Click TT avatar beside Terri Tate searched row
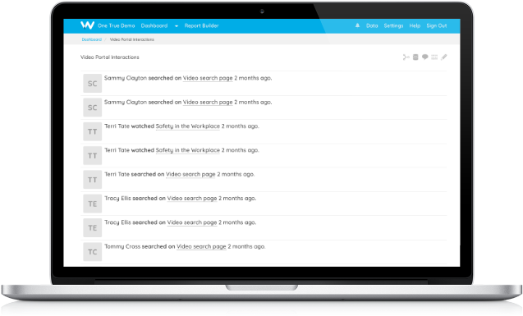 point(93,180)
